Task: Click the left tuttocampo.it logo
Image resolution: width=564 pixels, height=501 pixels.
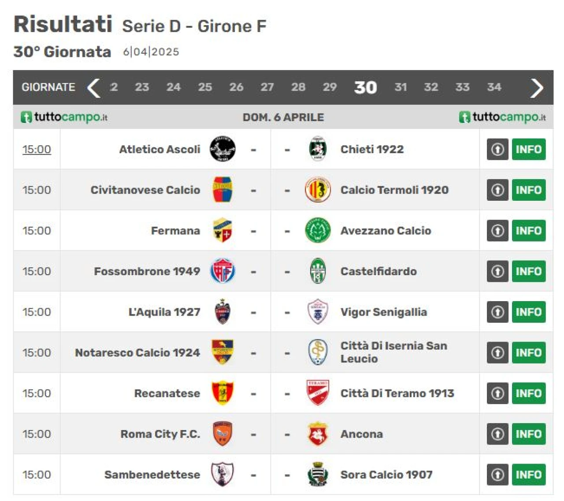Action: (64, 117)
